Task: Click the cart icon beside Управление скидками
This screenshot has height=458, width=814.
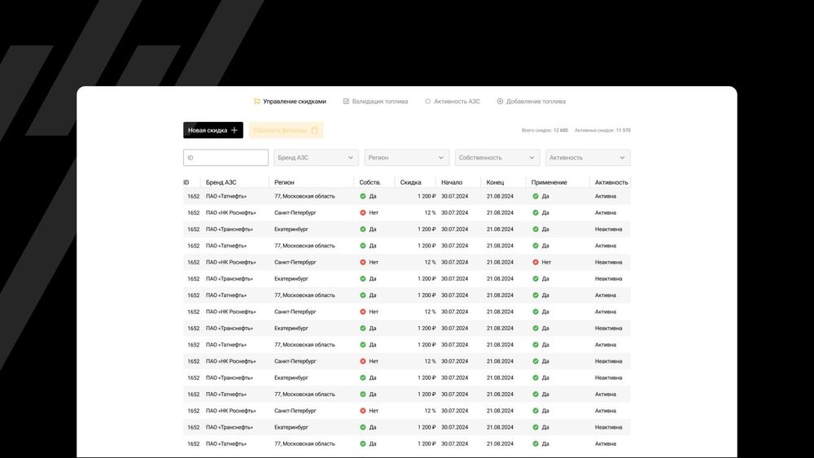Action: (x=257, y=102)
